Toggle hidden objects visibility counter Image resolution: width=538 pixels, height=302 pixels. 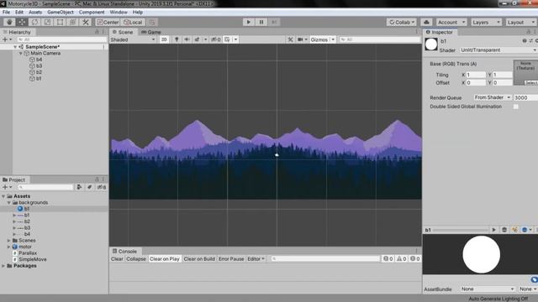click(x=216, y=39)
